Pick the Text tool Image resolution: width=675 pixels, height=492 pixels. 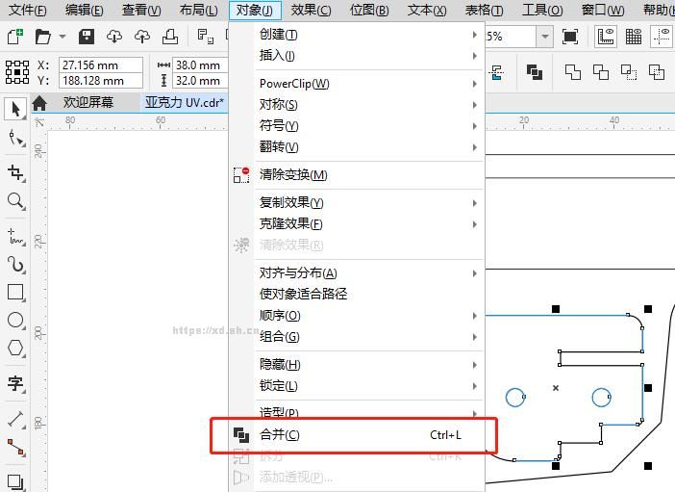(15, 383)
